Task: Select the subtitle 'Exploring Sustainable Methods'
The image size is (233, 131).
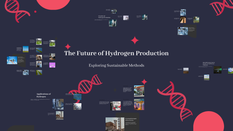Action: (117, 65)
